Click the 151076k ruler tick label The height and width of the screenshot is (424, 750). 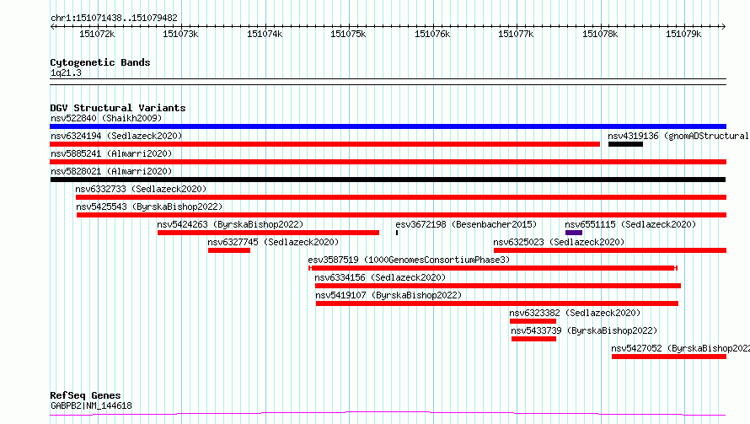(432, 35)
